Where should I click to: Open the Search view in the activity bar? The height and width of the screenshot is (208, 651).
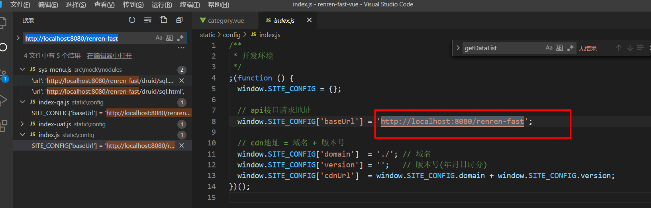tap(3, 47)
